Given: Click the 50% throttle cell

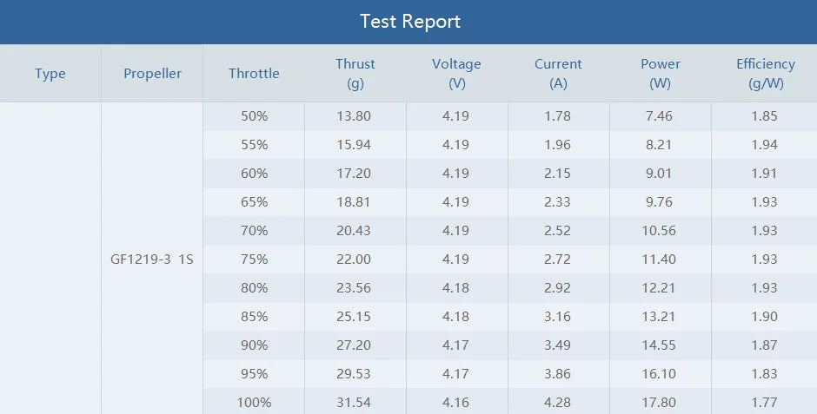Looking at the screenshot, I should click(x=254, y=116).
